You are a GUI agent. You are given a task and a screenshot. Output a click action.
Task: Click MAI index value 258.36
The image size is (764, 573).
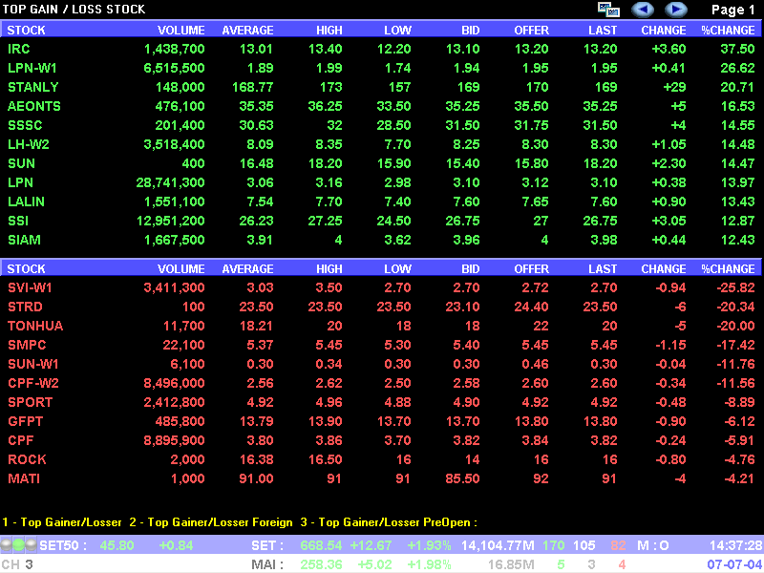[x=322, y=564]
